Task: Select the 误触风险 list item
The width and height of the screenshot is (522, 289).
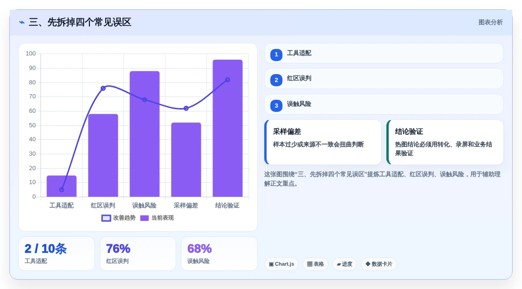Action: (x=384, y=104)
